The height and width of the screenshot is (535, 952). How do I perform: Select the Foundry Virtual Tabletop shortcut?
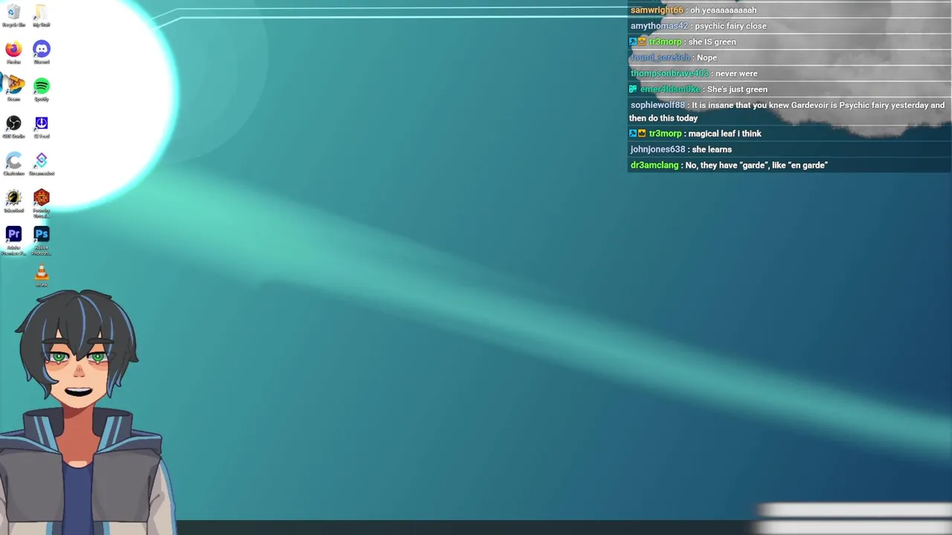click(42, 202)
